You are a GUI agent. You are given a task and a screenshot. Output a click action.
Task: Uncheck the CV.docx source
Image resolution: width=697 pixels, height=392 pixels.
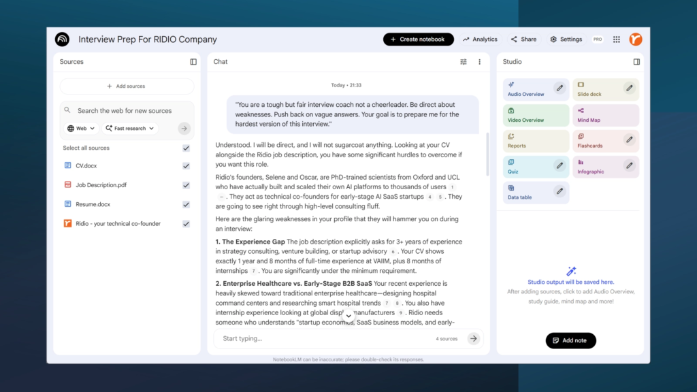pyautogui.click(x=186, y=165)
